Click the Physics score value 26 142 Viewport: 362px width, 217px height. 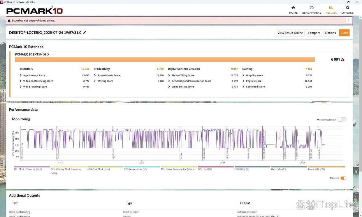tap(308, 81)
